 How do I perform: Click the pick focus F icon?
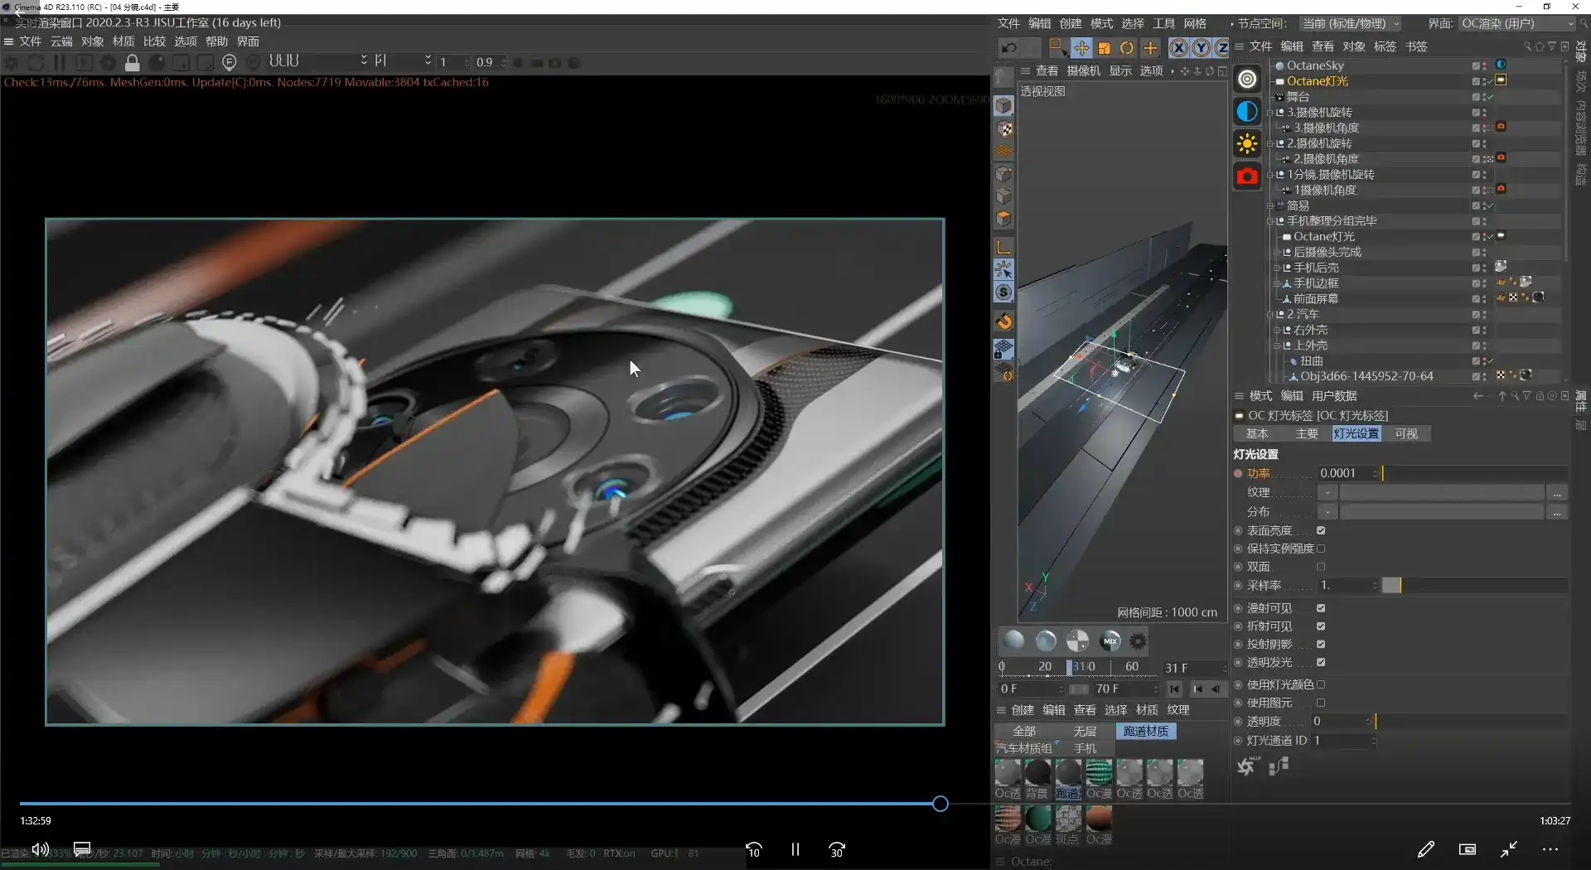point(230,62)
